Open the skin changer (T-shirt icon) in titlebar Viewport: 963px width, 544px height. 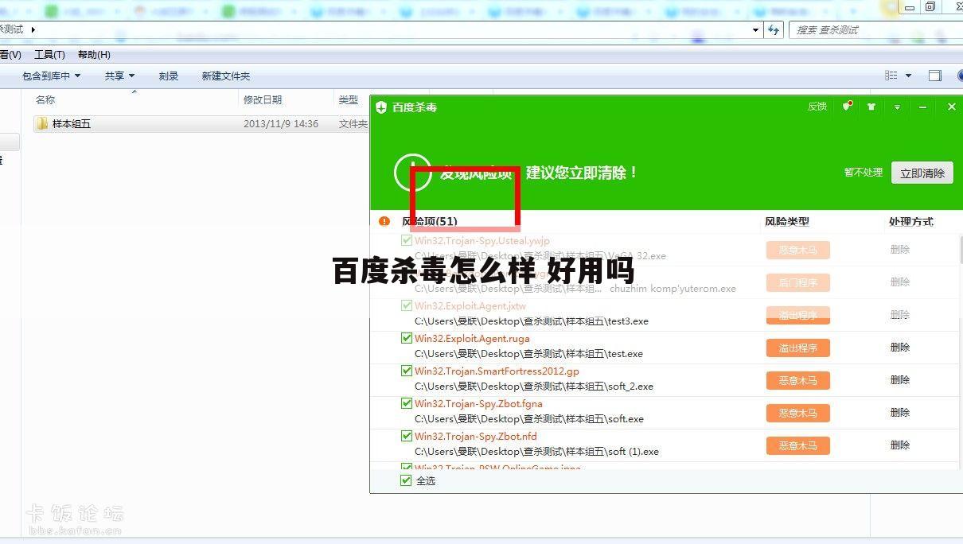tap(871, 106)
